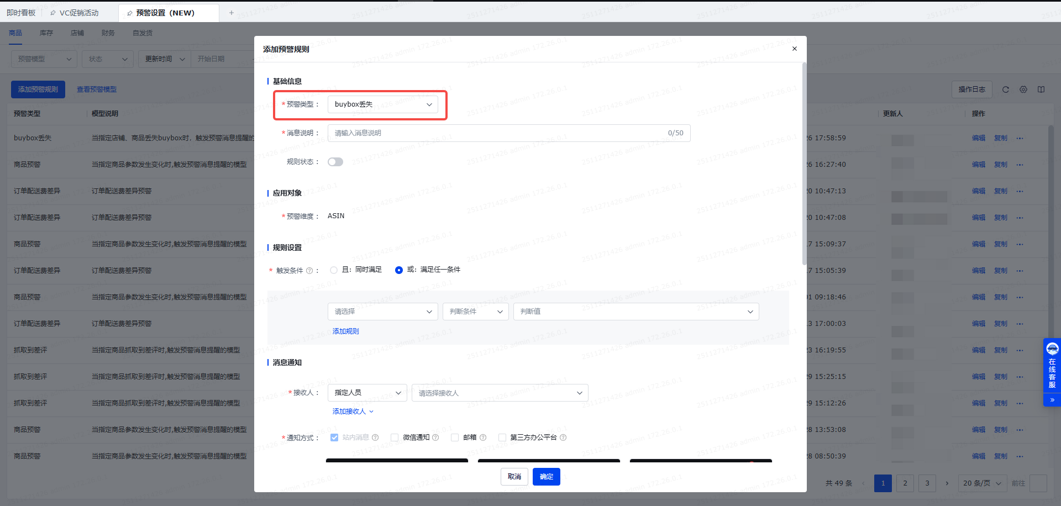Enable the 第三方办公平台 checkbox

click(x=502, y=438)
